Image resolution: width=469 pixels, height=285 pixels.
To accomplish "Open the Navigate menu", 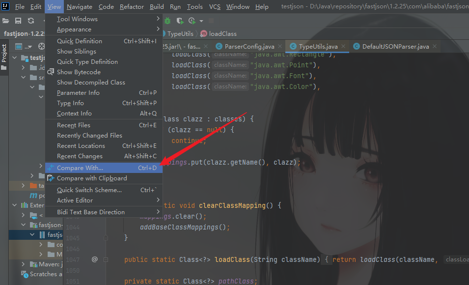I will (80, 6).
